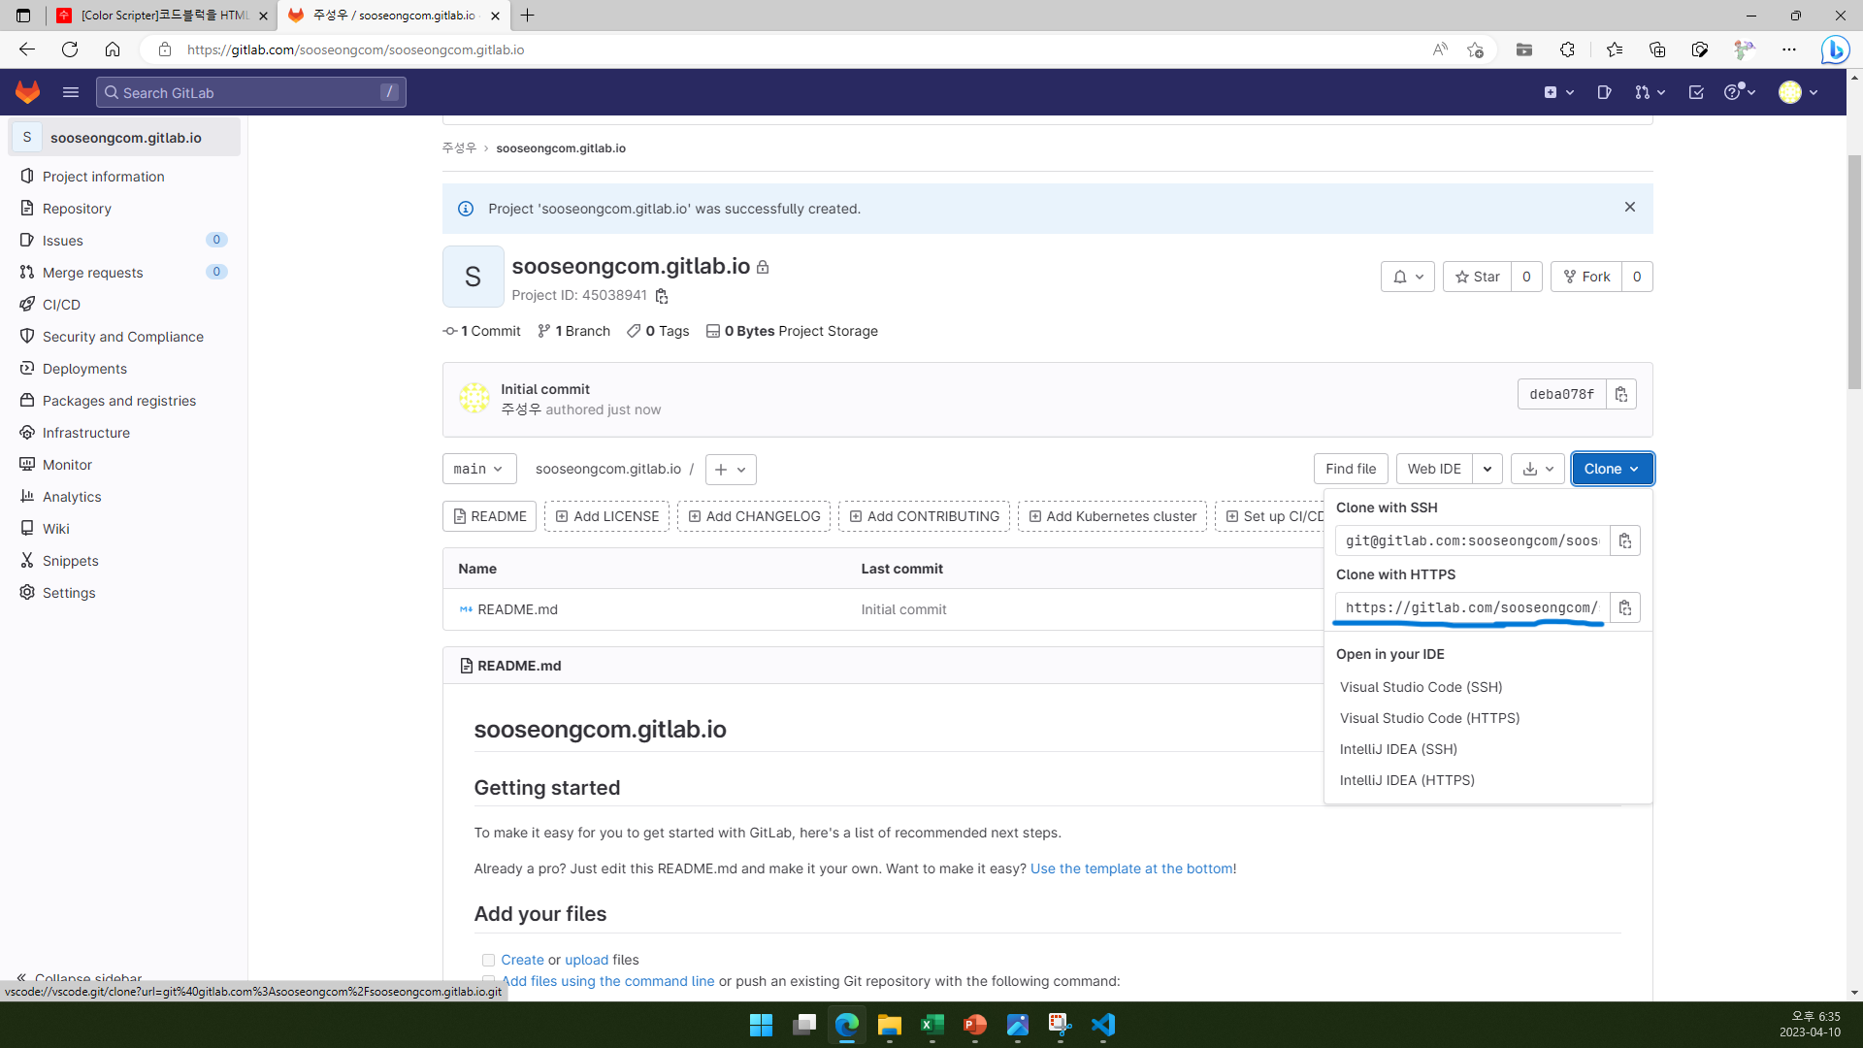
Task: Open browser Collections icon
Action: 1657,49
